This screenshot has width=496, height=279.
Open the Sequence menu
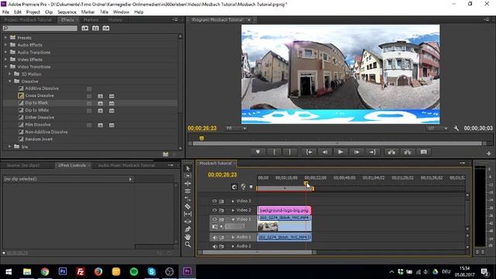click(x=67, y=12)
